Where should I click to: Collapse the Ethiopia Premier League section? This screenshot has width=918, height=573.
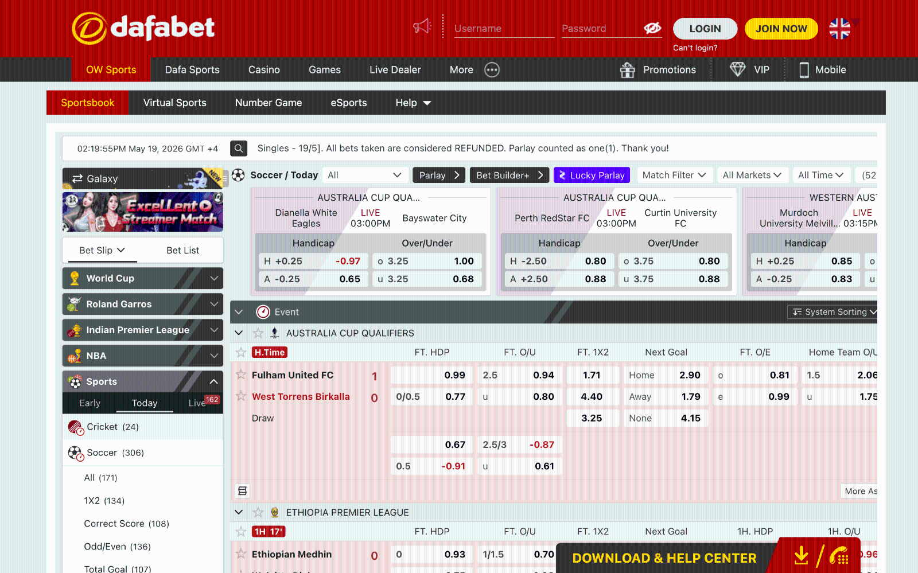[x=239, y=512]
